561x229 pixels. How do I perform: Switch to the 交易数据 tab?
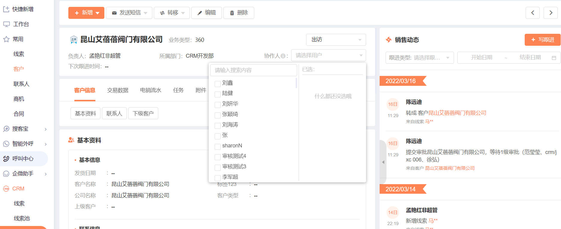pyautogui.click(x=118, y=90)
